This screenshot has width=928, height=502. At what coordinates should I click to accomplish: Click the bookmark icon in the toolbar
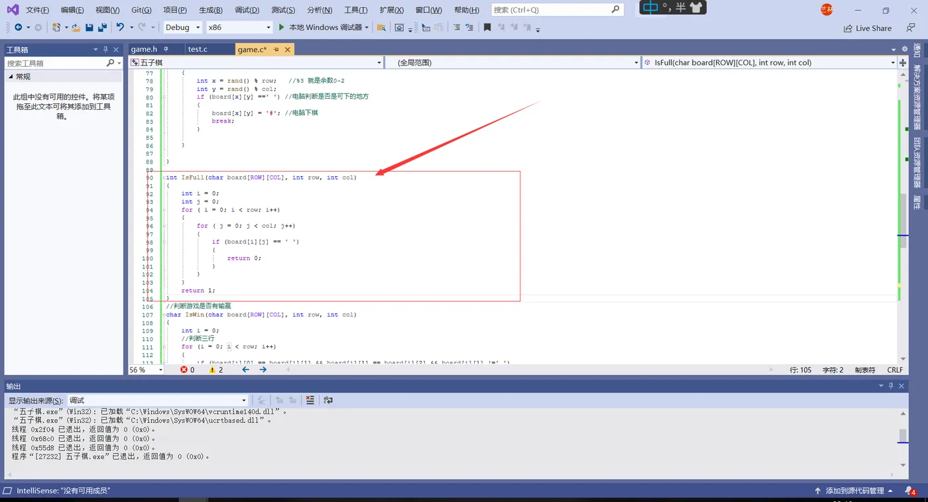[487, 27]
